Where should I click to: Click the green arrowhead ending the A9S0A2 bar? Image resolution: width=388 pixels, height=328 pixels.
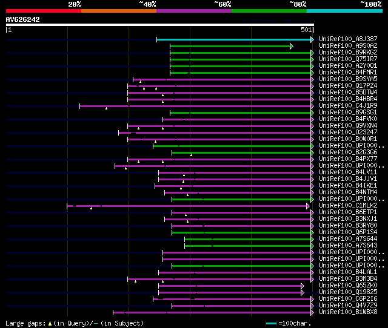[292, 46]
